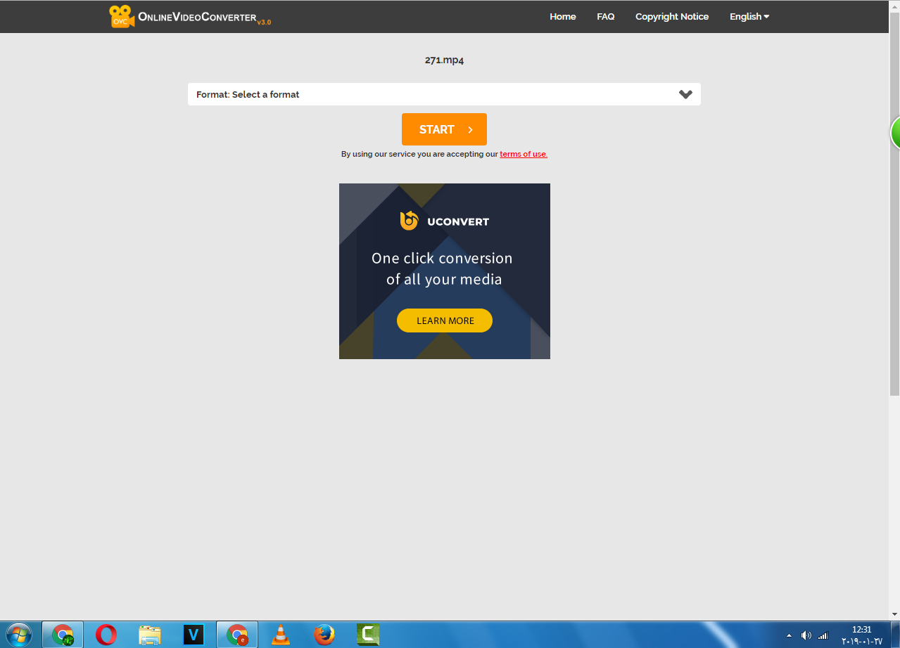The image size is (900, 648).
Task: Launch VLC media player from the taskbar
Action: click(x=281, y=635)
